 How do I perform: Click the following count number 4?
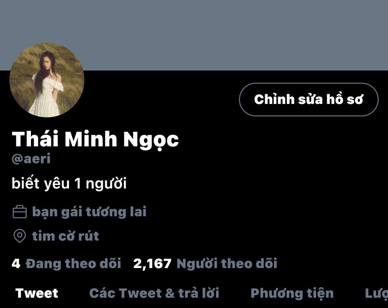(16, 264)
